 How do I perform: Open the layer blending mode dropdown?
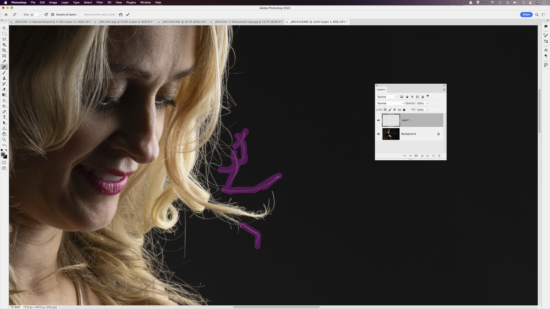(390, 103)
